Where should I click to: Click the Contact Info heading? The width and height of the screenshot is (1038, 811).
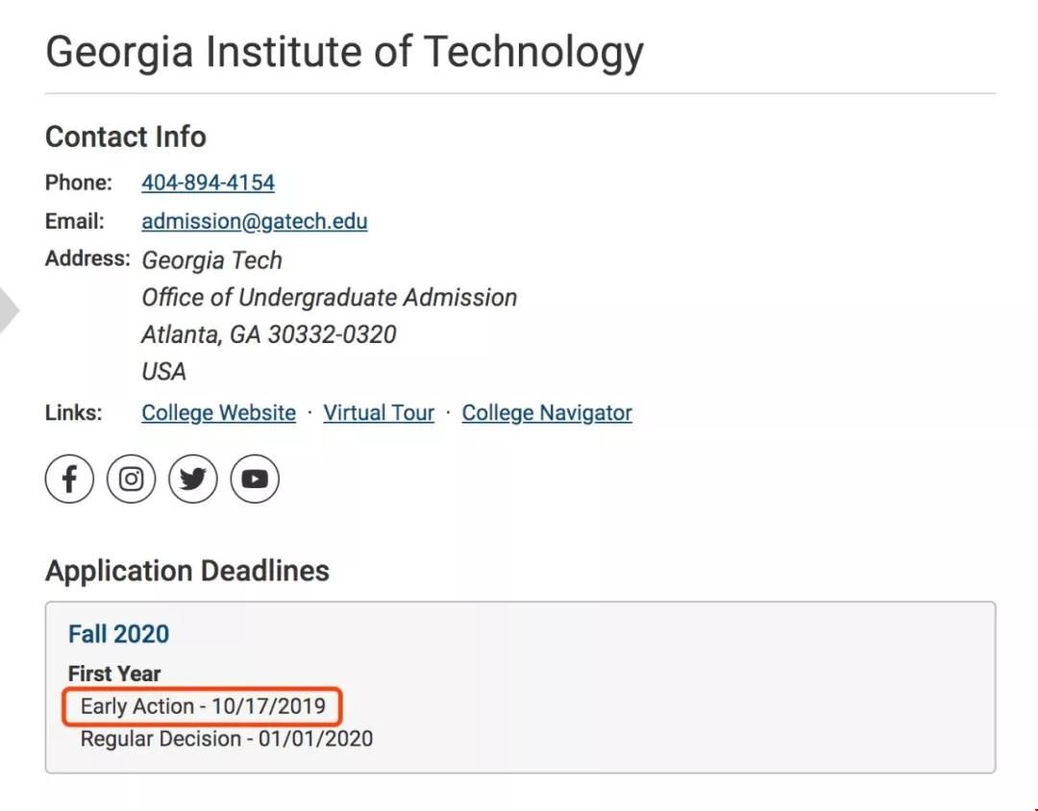coord(126,136)
